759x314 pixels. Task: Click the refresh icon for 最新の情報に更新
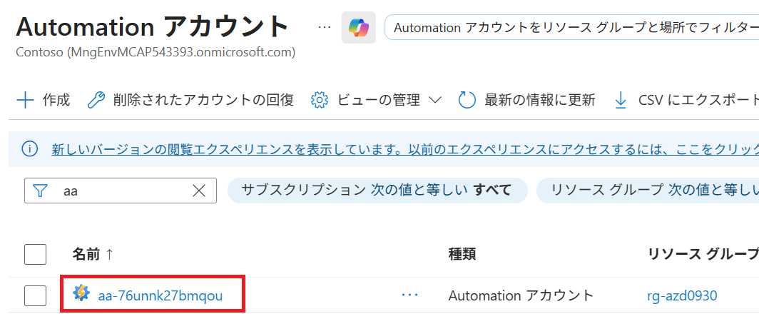[x=467, y=101]
